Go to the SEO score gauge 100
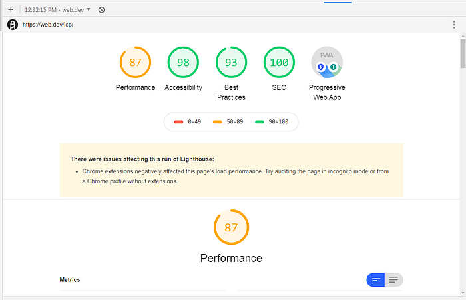 tap(279, 62)
